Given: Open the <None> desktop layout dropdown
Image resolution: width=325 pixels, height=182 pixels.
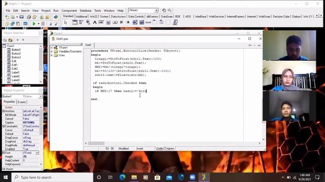Looking at the screenshot, I should click(x=156, y=10).
